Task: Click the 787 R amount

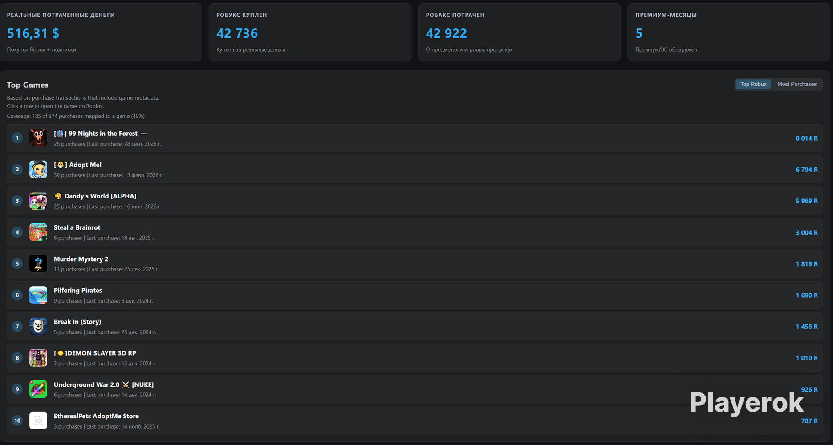Action: pos(809,421)
